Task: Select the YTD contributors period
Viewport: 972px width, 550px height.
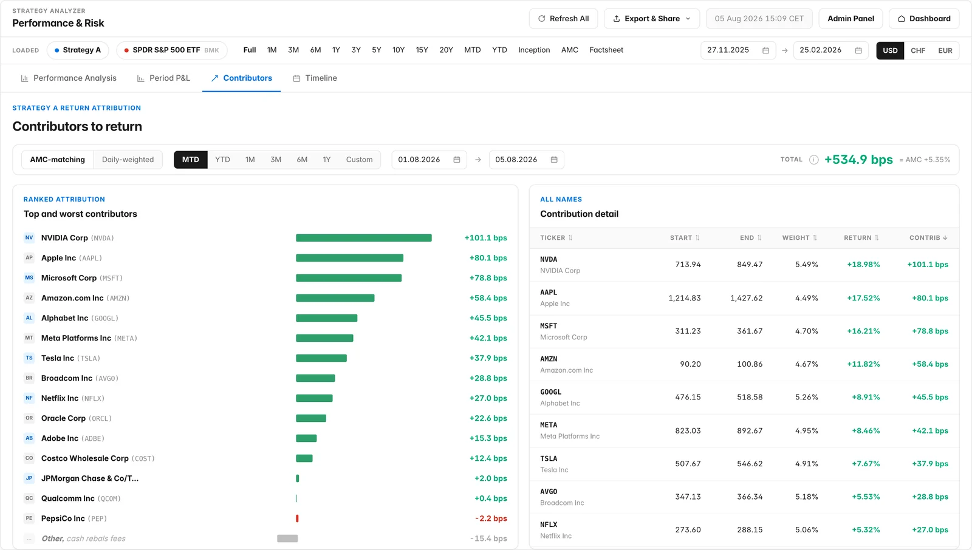Action: (x=222, y=160)
